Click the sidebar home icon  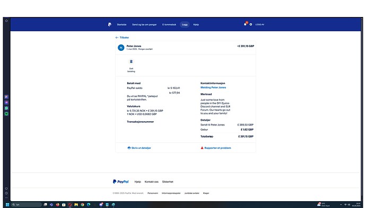(6, 21)
